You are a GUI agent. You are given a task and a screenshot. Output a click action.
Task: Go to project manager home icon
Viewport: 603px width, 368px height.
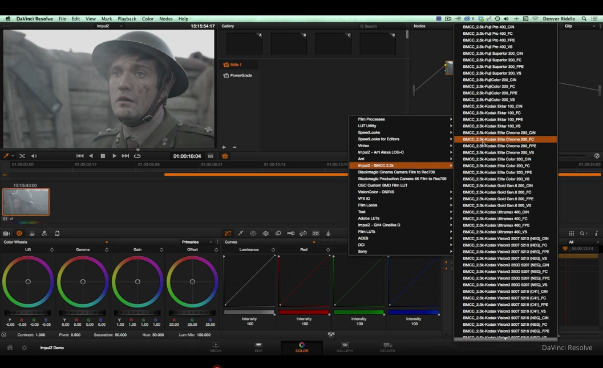point(10,347)
